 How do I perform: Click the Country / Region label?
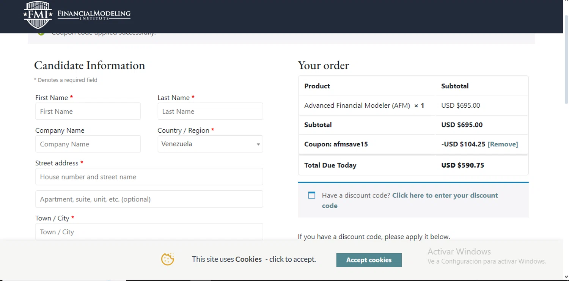184,130
